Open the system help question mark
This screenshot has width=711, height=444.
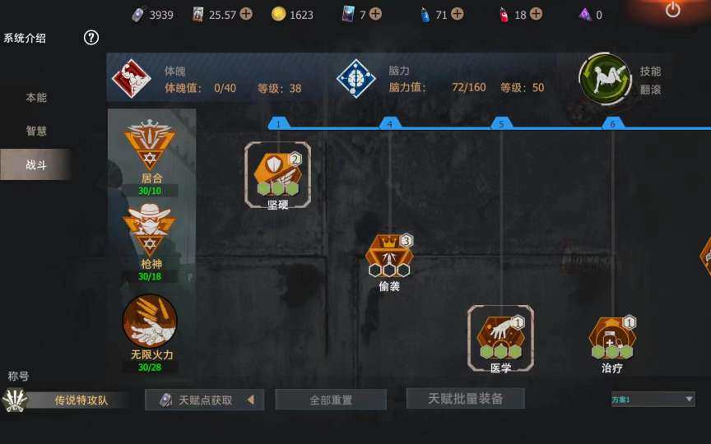[x=91, y=38]
